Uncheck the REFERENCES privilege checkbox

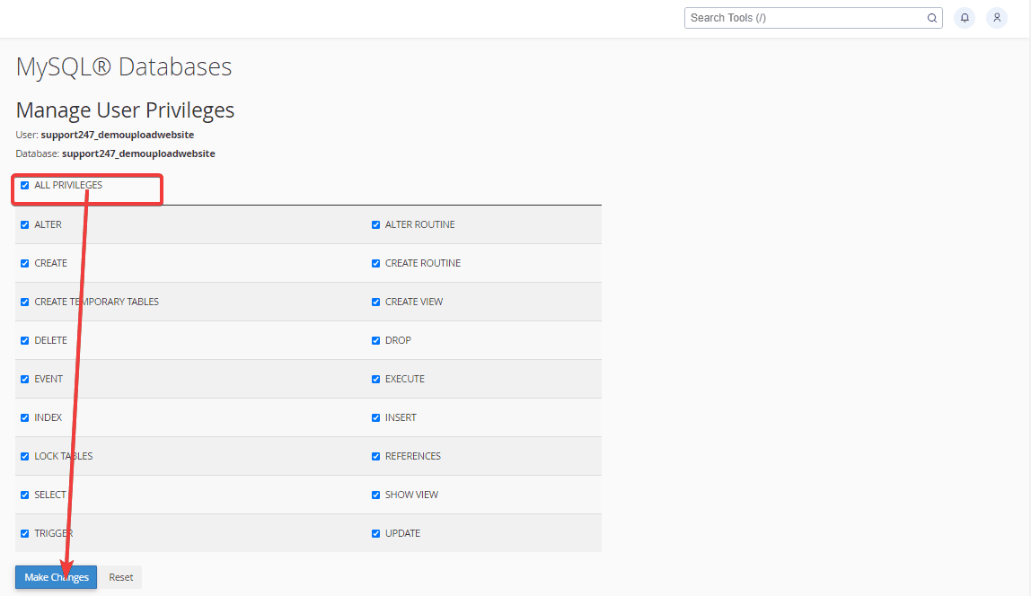pos(376,457)
